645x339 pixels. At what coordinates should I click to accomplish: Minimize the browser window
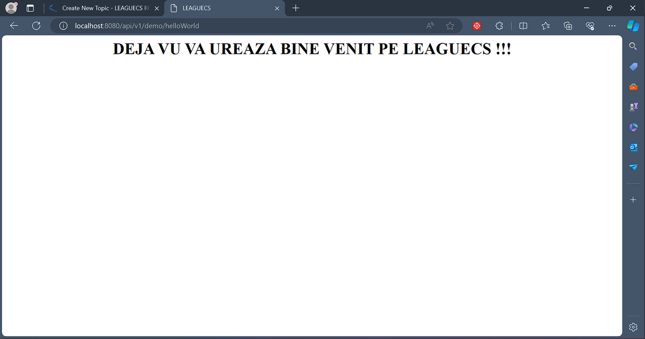[587, 8]
